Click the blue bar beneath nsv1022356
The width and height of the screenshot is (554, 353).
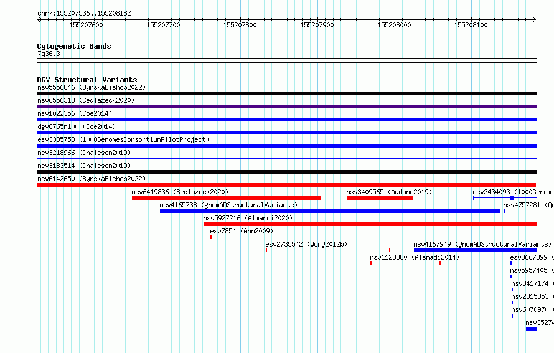(x=286, y=120)
